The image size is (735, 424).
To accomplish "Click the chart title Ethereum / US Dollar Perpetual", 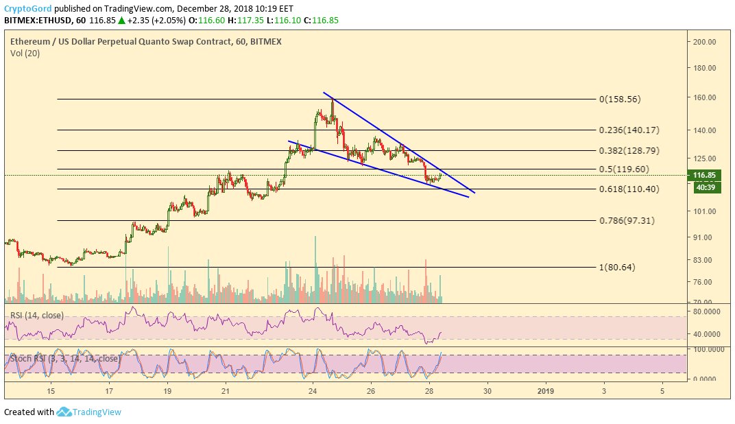I will (146, 41).
